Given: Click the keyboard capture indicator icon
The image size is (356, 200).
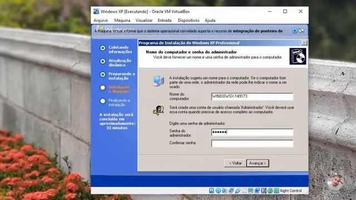Looking at the screenshot, I should (276, 191).
